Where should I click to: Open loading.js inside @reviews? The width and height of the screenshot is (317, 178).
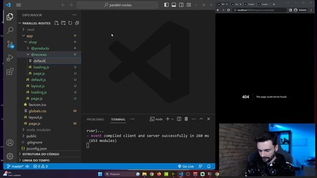click(41, 67)
